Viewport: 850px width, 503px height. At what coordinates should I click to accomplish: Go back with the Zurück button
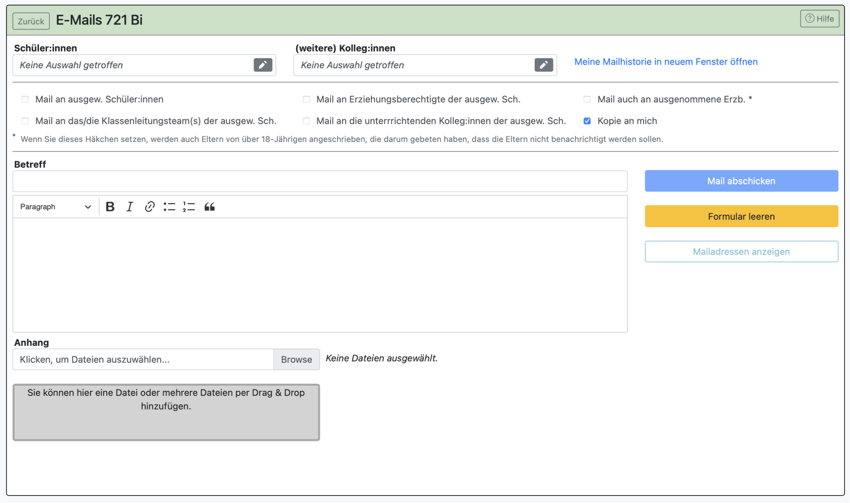click(x=31, y=21)
